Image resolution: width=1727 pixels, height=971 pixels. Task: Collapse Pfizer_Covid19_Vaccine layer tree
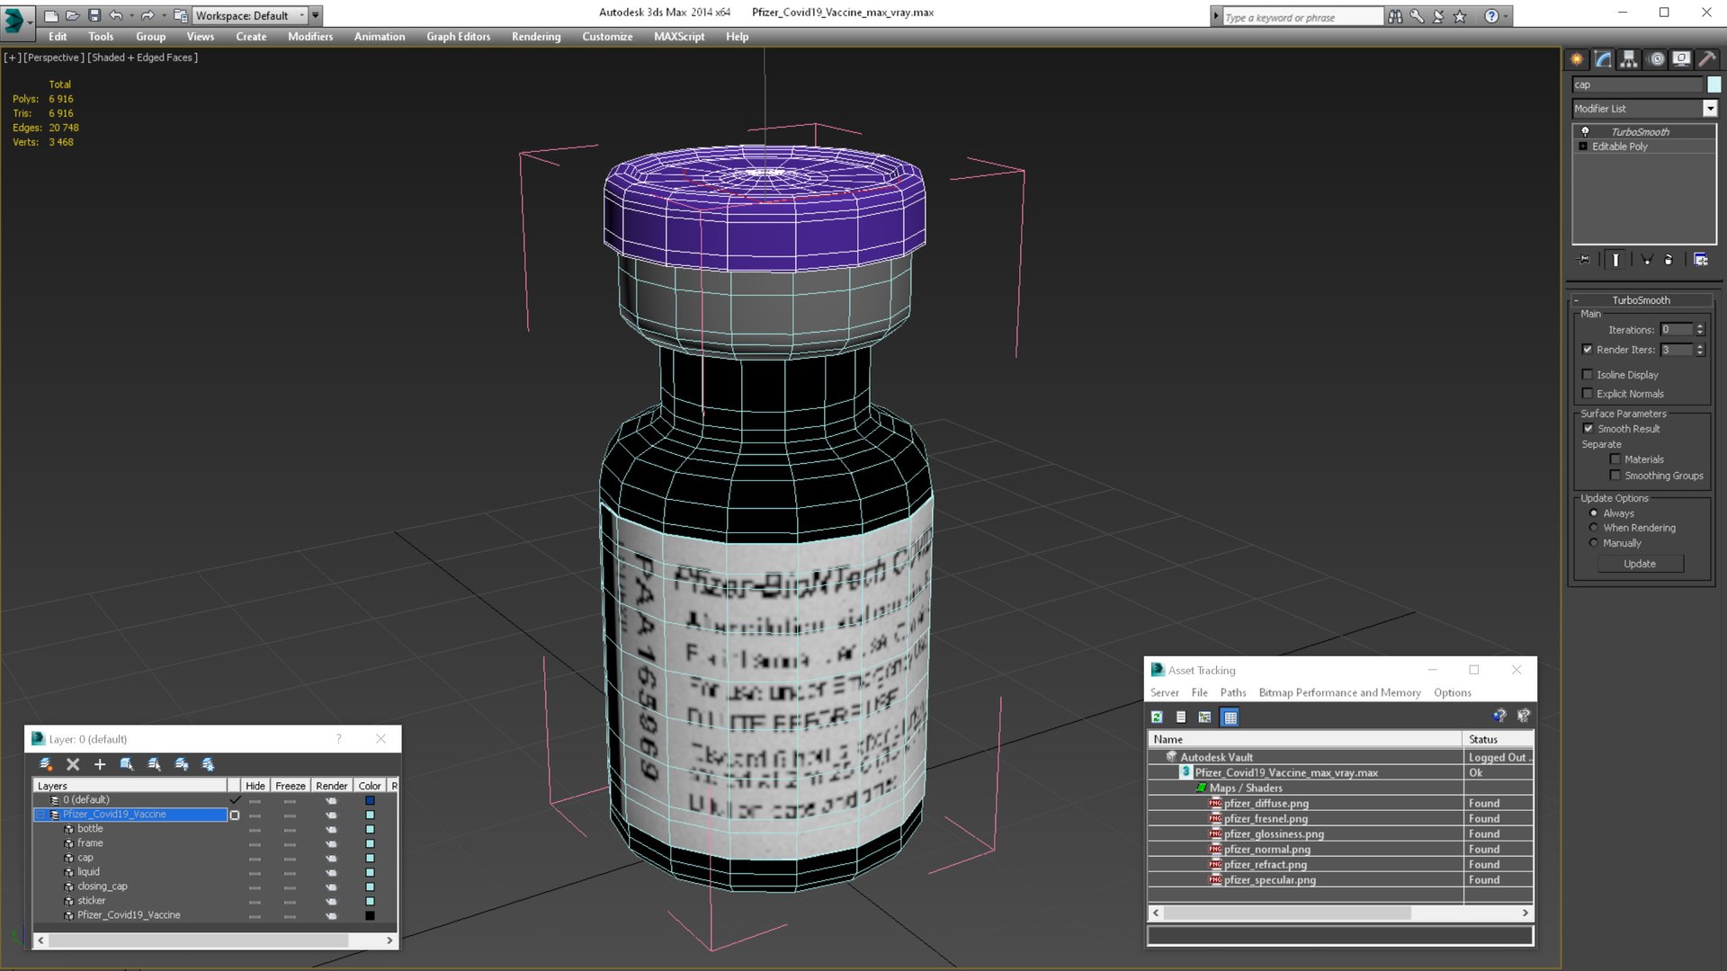(40, 815)
